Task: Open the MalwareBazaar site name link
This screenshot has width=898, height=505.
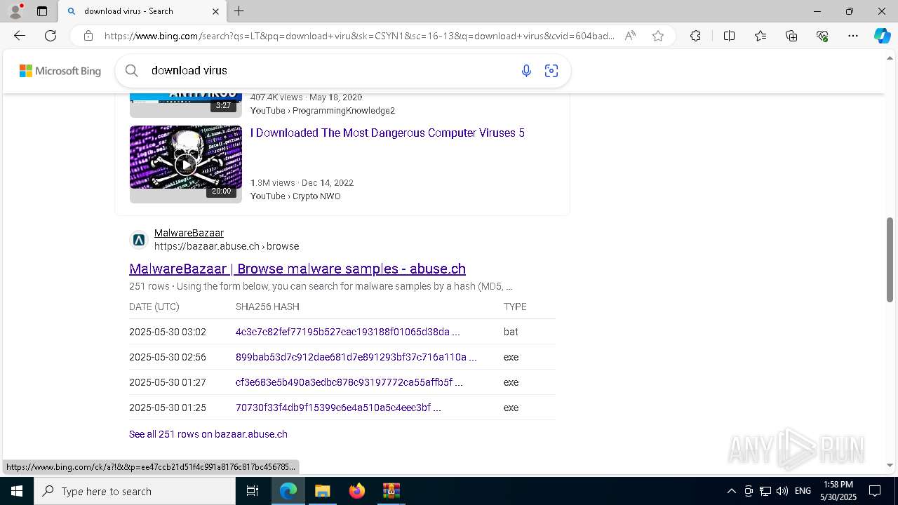Action: click(x=189, y=233)
